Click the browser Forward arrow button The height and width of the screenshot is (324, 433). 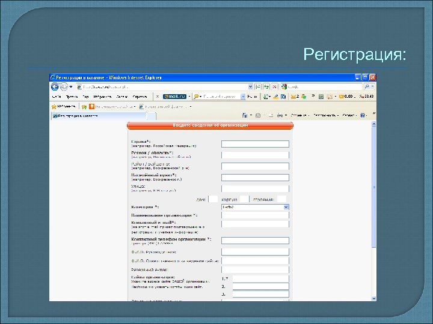[x=64, y=87]
